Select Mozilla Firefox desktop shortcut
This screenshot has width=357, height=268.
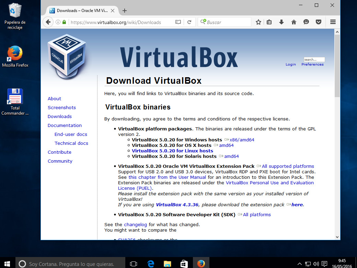tap(15, 56)
